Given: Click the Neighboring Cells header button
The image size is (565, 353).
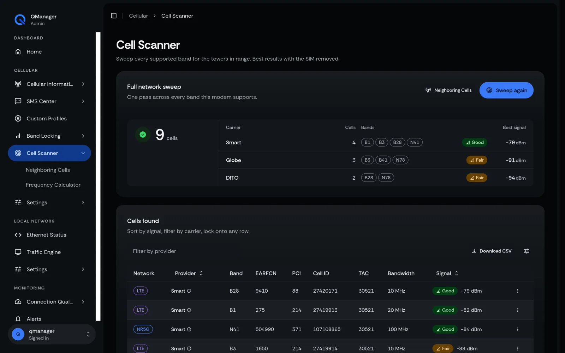Looking at the screenshot, I should tap(448, 90).
